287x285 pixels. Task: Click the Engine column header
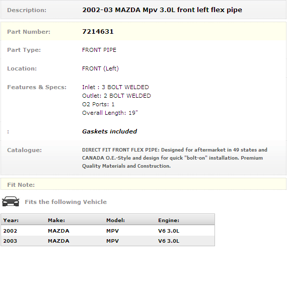pyautogui.click(x=169, y=220)
